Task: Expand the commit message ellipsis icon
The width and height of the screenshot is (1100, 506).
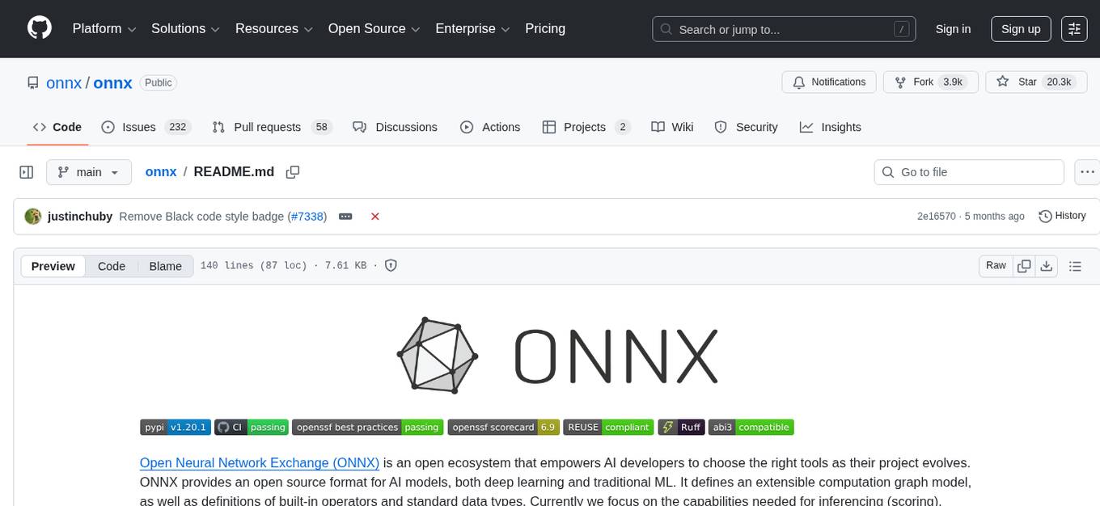Action: pyautogui.click(x=345, y=217)
